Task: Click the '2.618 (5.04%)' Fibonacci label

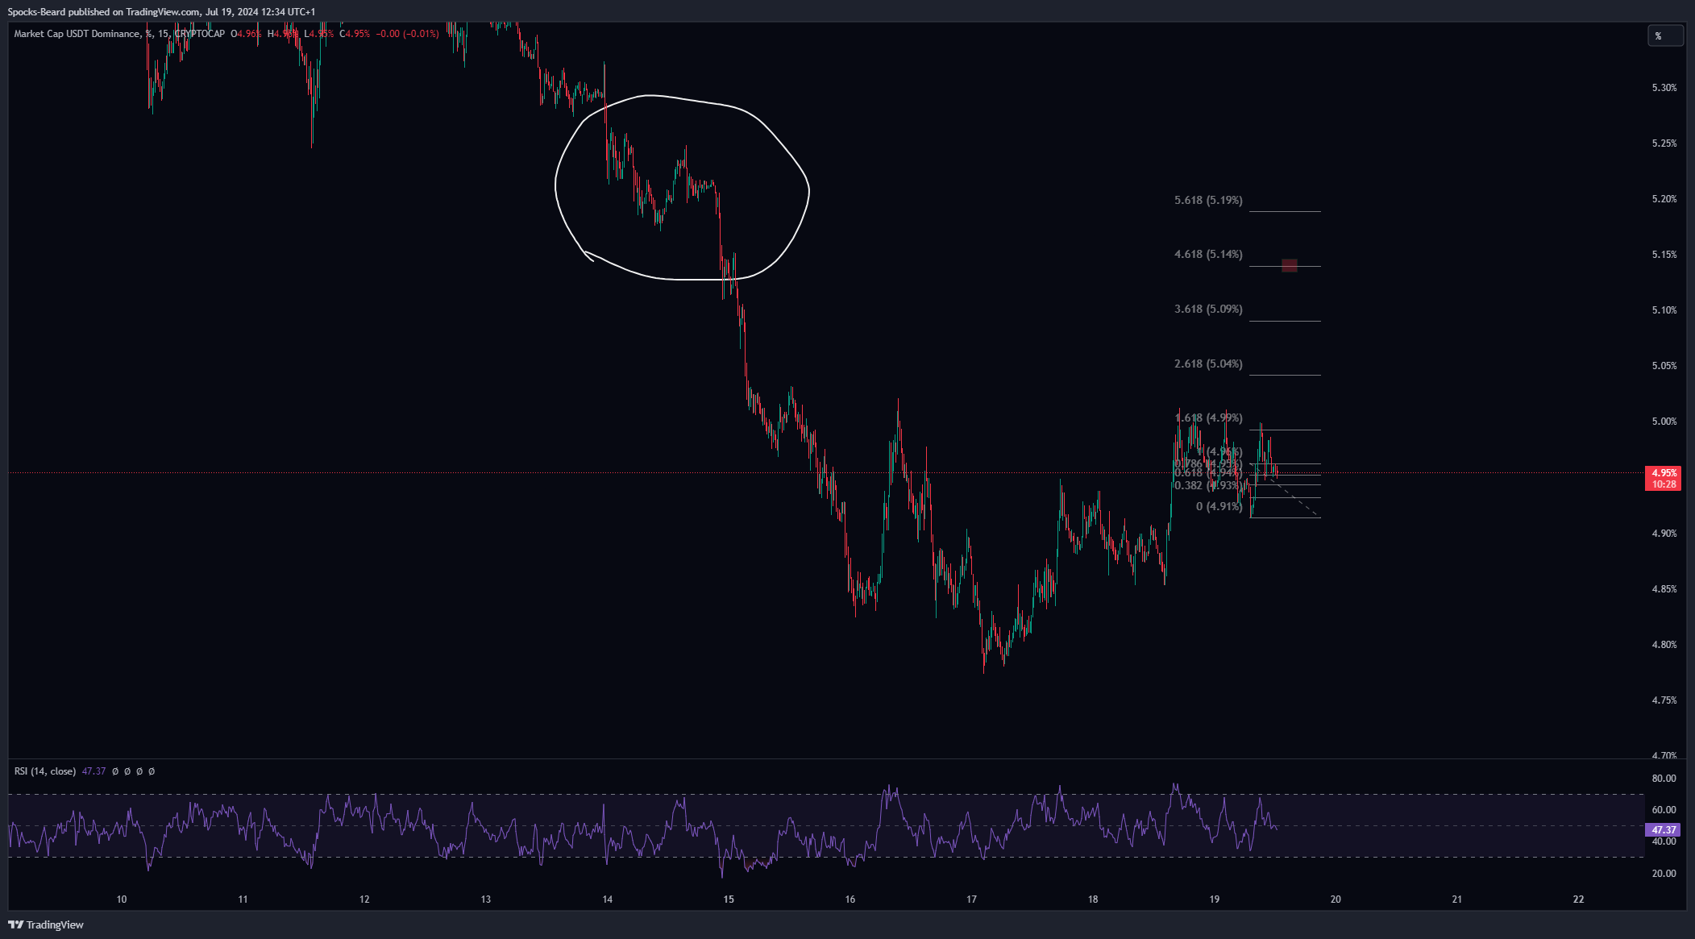Action: [x=1208, y=364]
